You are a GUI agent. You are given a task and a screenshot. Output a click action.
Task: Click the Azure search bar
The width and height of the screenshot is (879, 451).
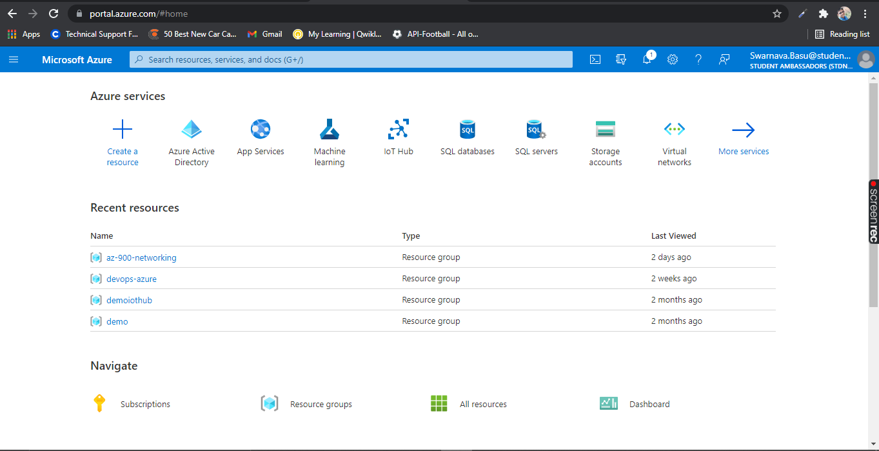(351, 59)
